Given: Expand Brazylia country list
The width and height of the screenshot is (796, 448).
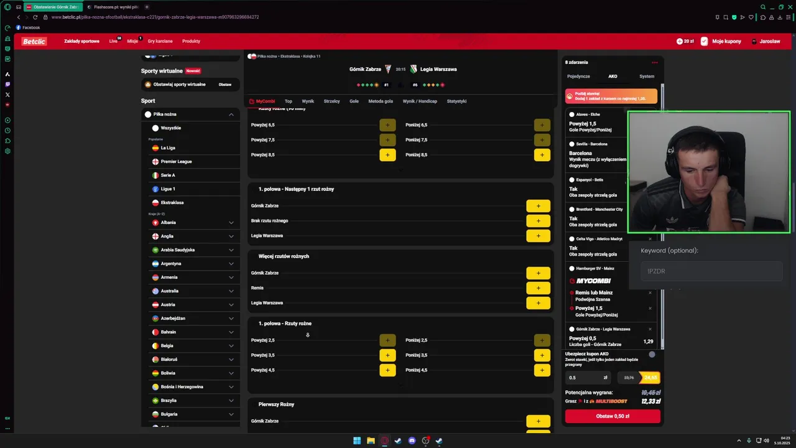Looking at the screenshot, I should click(x=231, y=401).
